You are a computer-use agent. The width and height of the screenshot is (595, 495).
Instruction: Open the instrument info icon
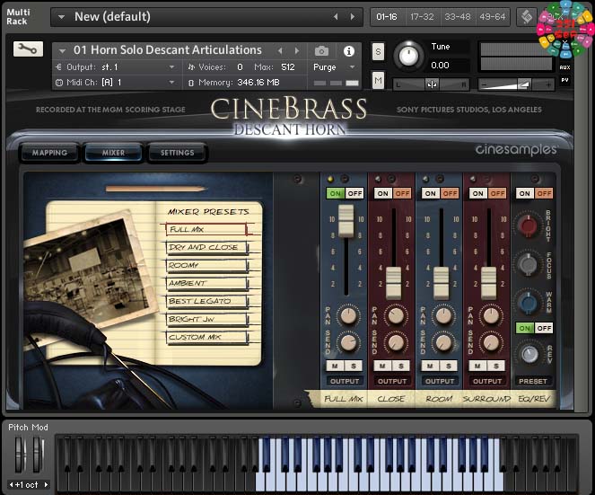click(348, 51)
